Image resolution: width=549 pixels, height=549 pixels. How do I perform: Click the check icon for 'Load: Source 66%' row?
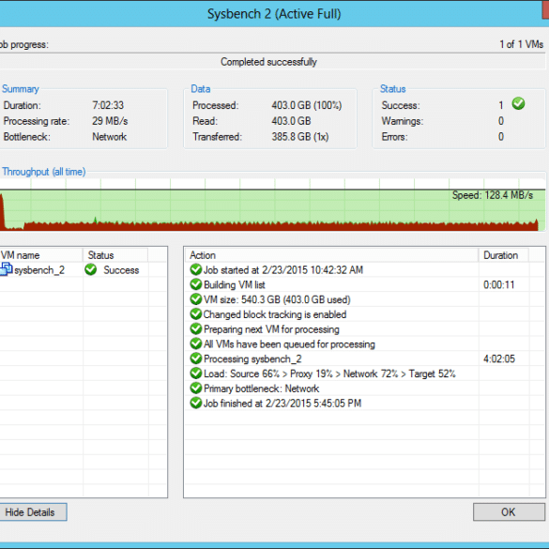[196, 374]
